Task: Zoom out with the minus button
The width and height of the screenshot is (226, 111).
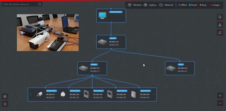Action: coord(220,103)
